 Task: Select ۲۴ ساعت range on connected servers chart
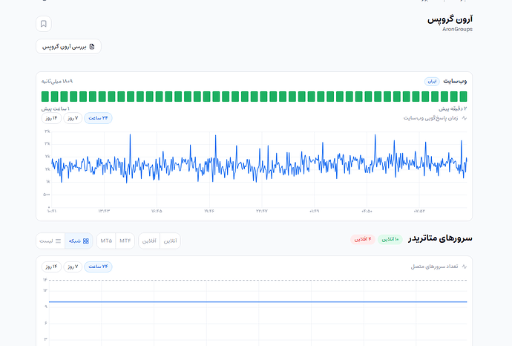pyautogui.click(x=98, y=267)
